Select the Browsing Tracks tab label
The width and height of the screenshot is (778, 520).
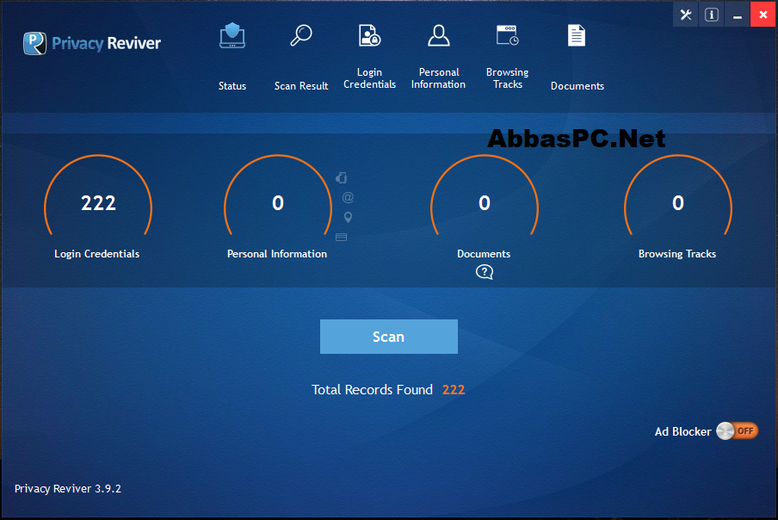[x=508, y=78]
